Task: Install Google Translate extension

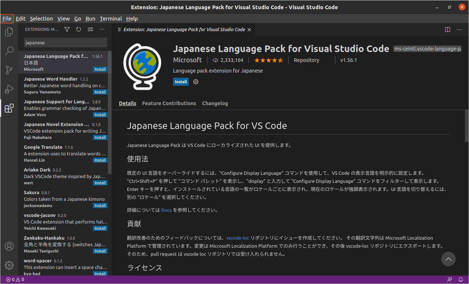Action: [x=100, y=160]
